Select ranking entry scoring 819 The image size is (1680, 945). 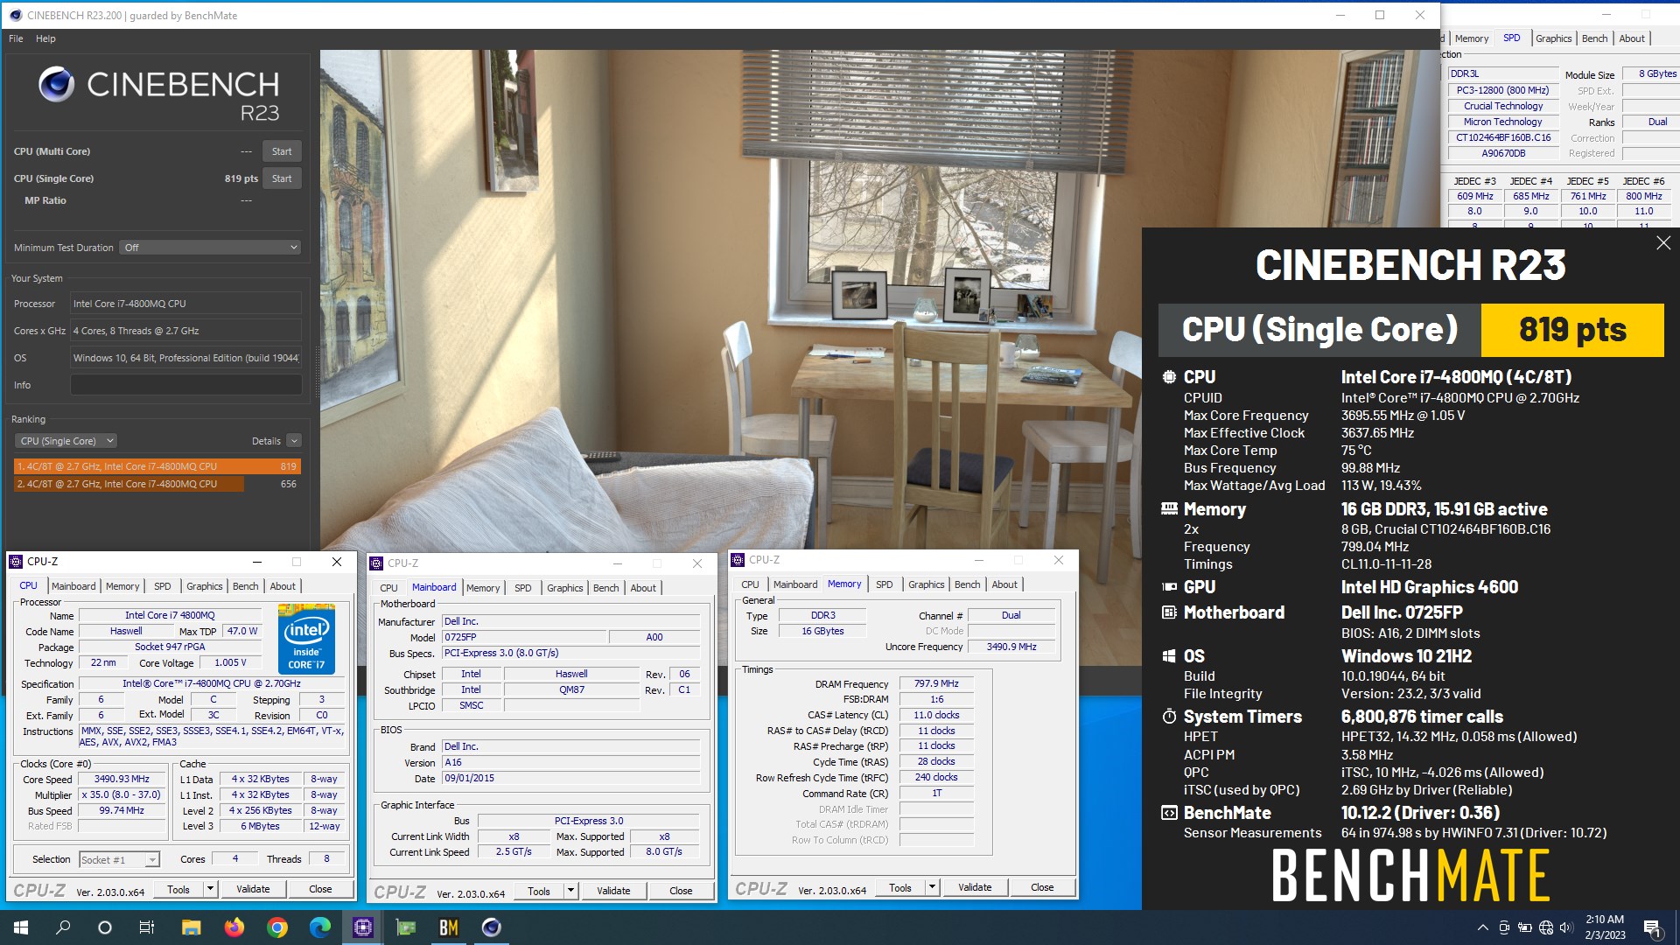[157, 466]
